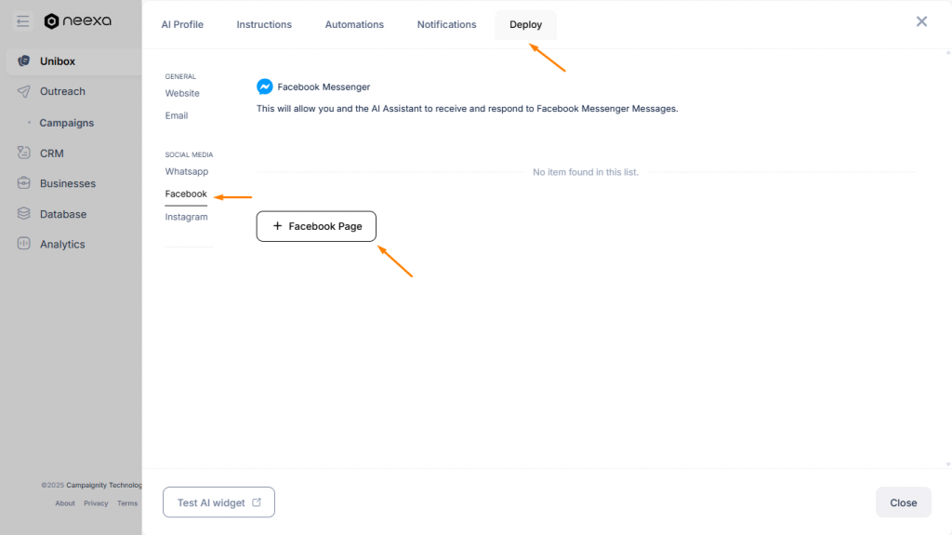Click the Database stack icon
The width and height of the screenshot is (952, 535).
[23, 213]
